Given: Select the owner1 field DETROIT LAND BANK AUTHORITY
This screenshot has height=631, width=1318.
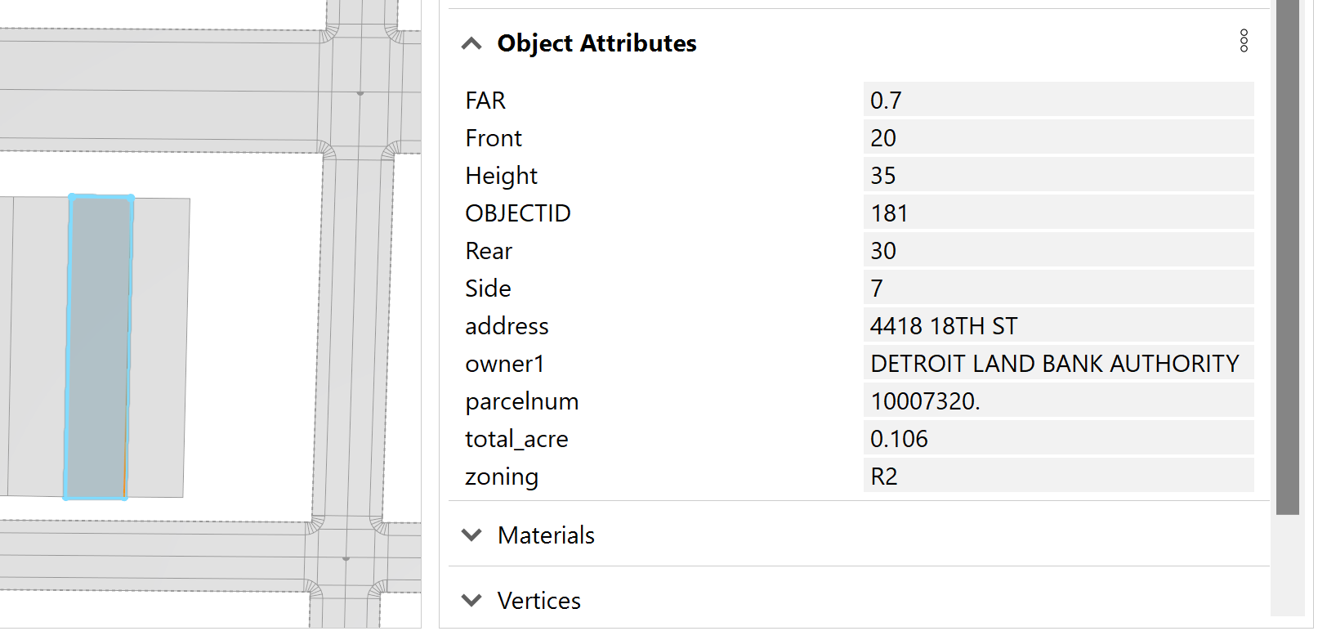Looking at the screenshot, I should click(1057, 362).
